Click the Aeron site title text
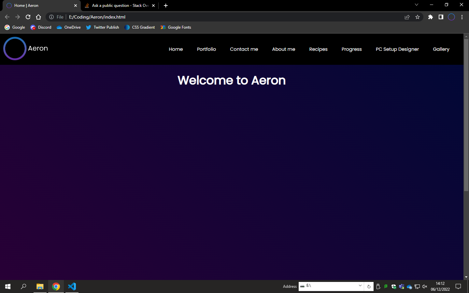Viewport: 469px width, 293px height. click(38, 48)
